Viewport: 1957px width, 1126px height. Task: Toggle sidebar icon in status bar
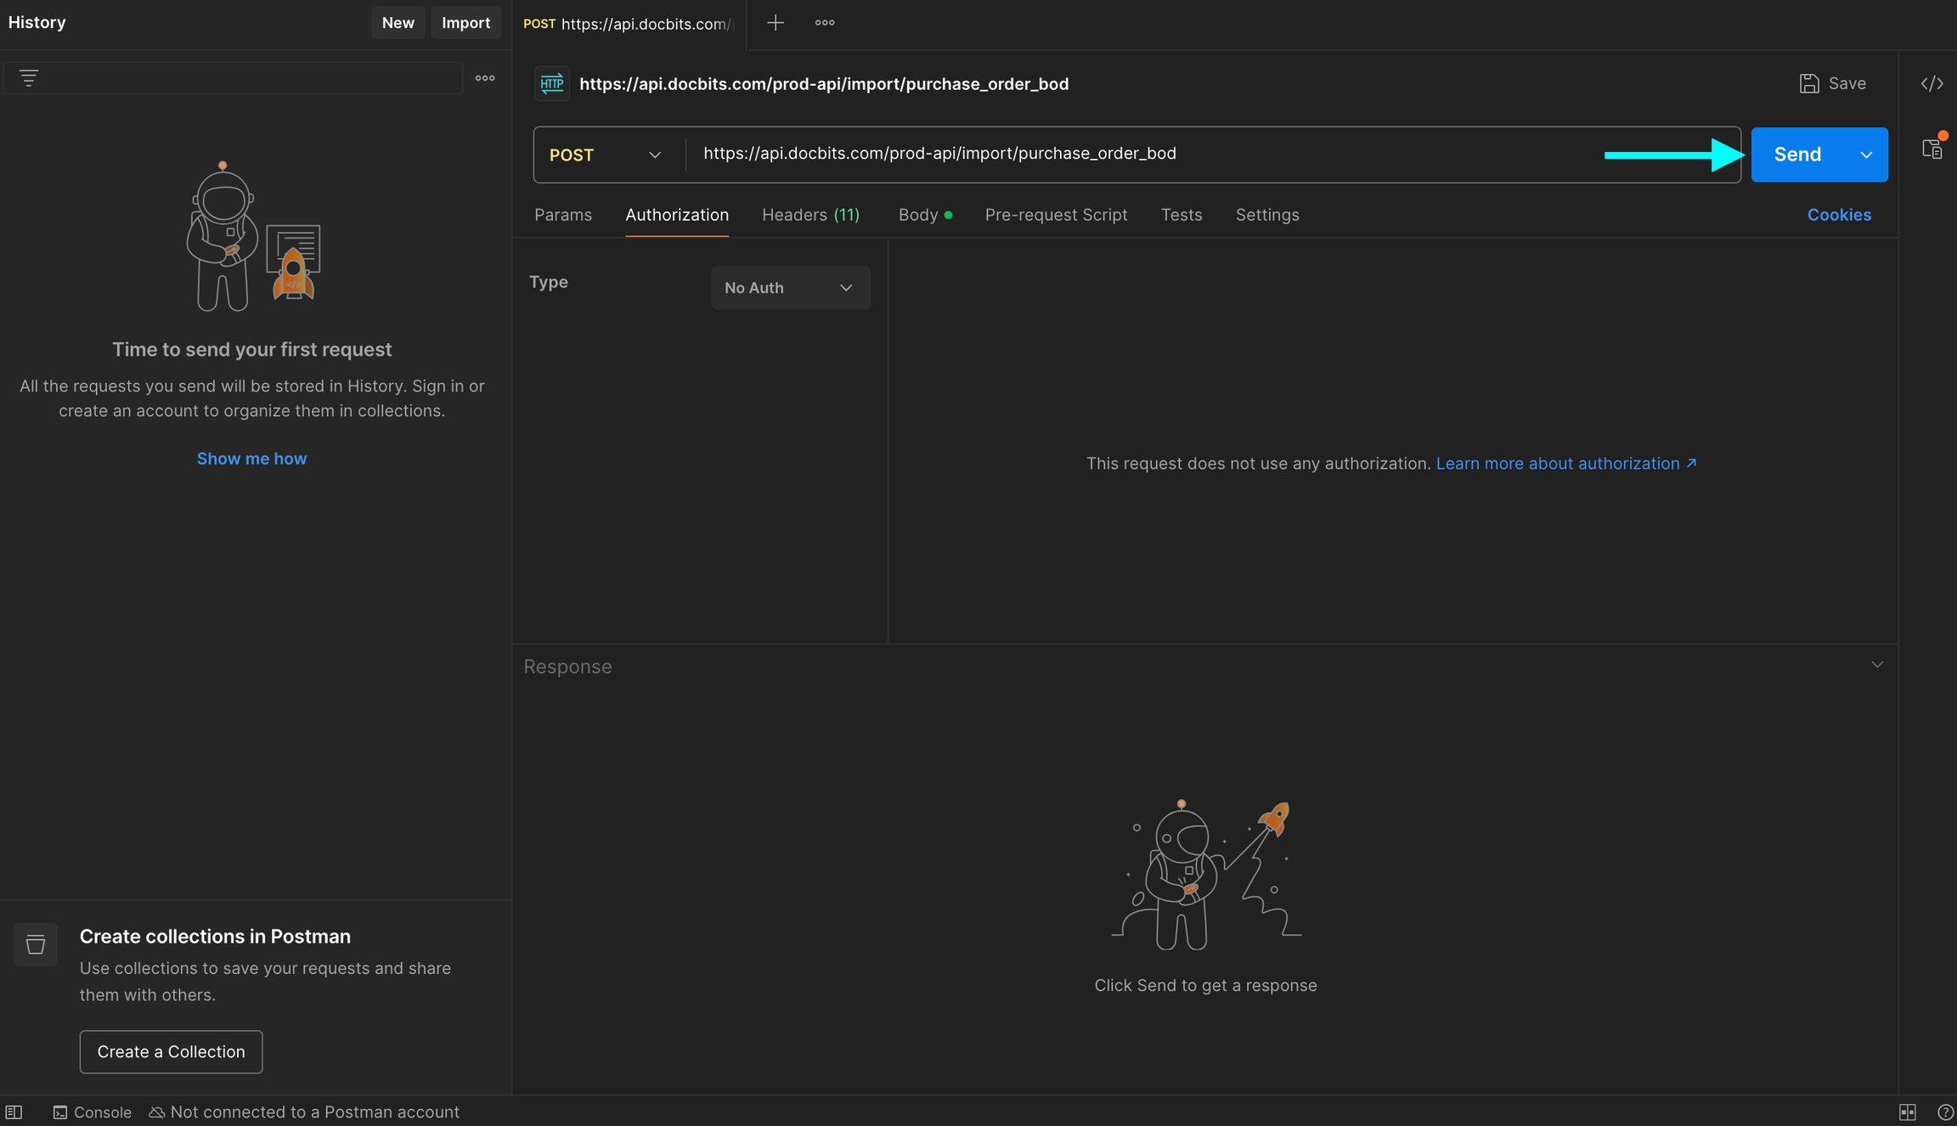(x=14, y=1112)
